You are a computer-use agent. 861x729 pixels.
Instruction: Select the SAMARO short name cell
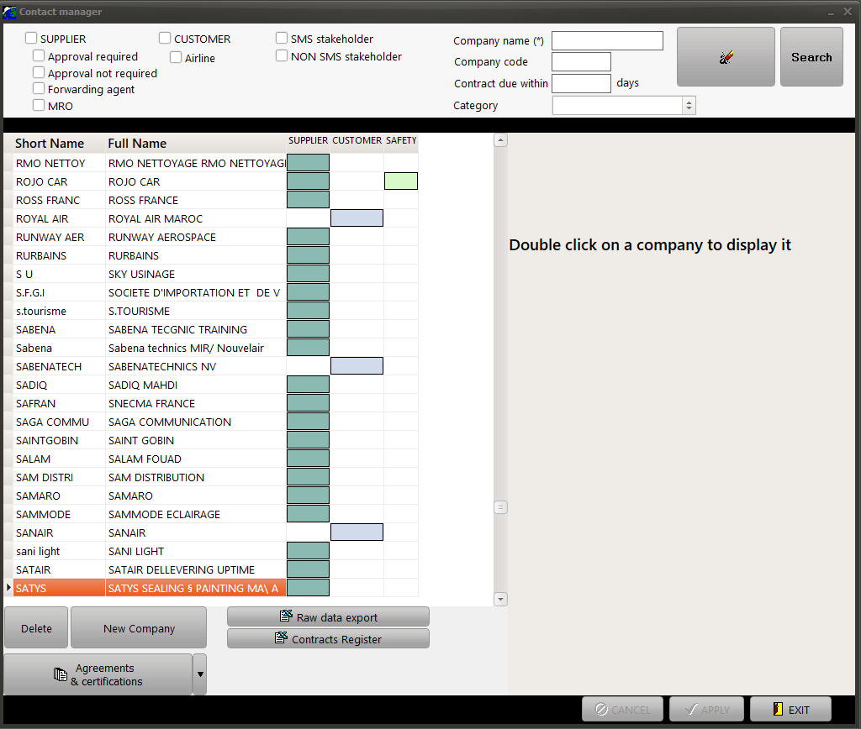click(x=60, y=496)
